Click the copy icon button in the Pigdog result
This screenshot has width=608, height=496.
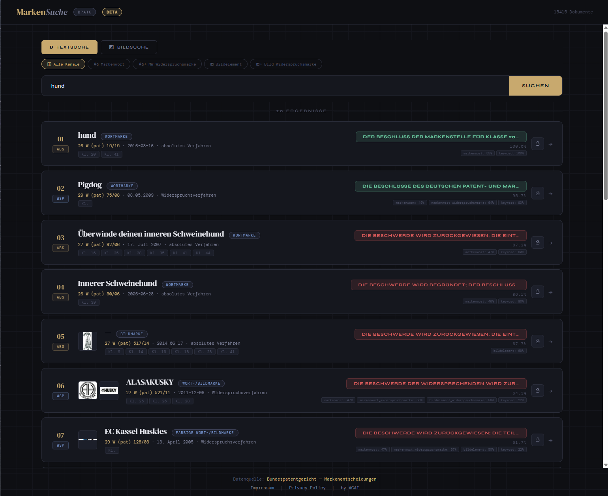point(538,193)
